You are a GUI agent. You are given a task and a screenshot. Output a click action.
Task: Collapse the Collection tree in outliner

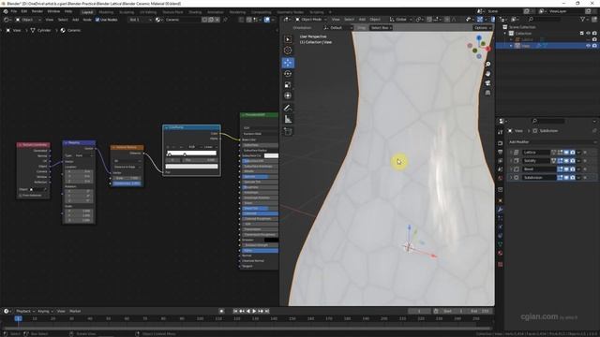tap(504, 34)
